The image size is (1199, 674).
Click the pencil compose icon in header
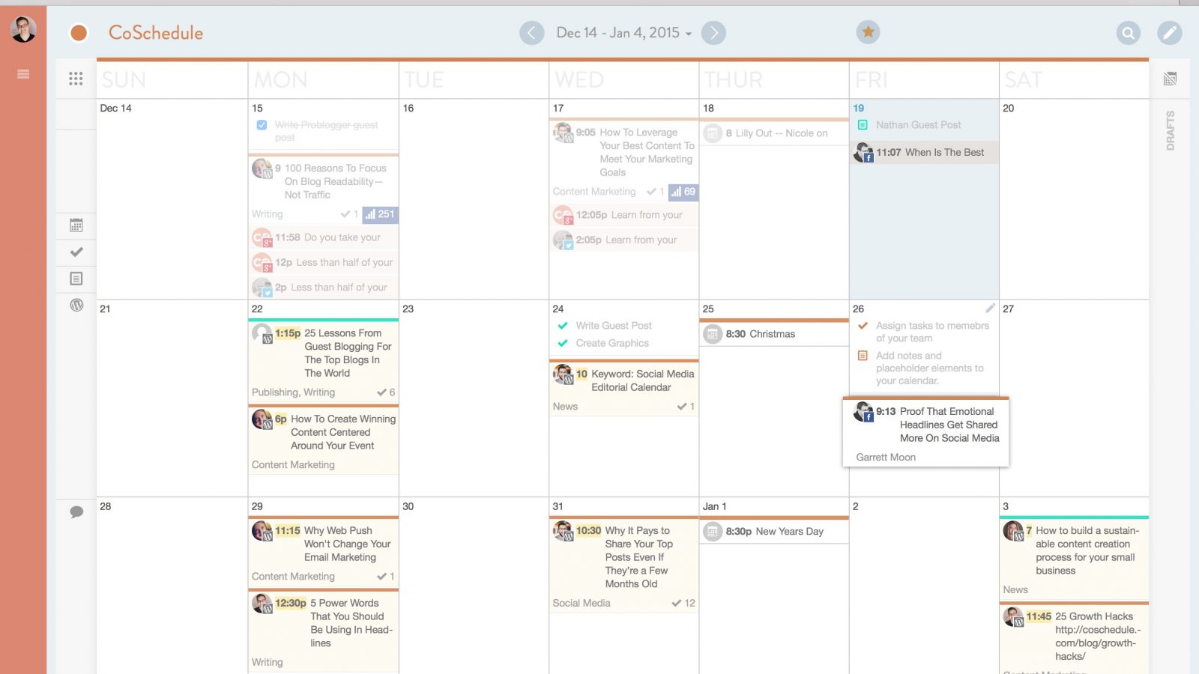click(x=1169, y=33)
